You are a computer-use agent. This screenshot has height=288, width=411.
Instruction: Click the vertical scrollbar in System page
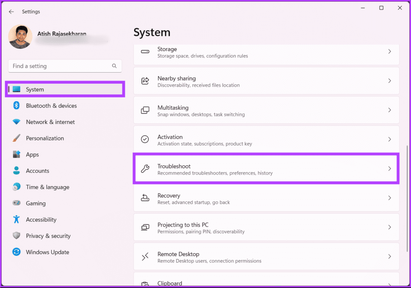click(x=407, y=198)
